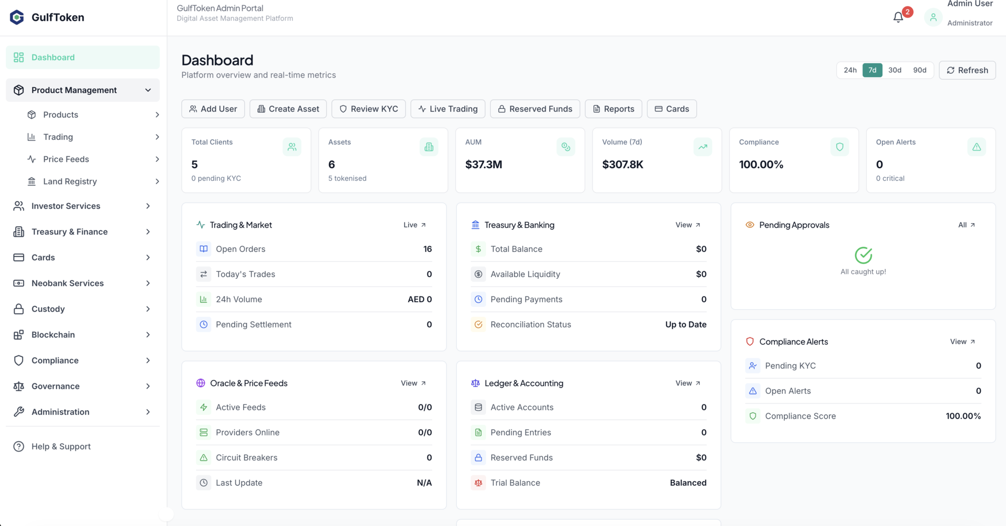This screenshot has height=526, width=1006.
Task: Select the Products icon in the sidebar
Action: tap(32, 114)
